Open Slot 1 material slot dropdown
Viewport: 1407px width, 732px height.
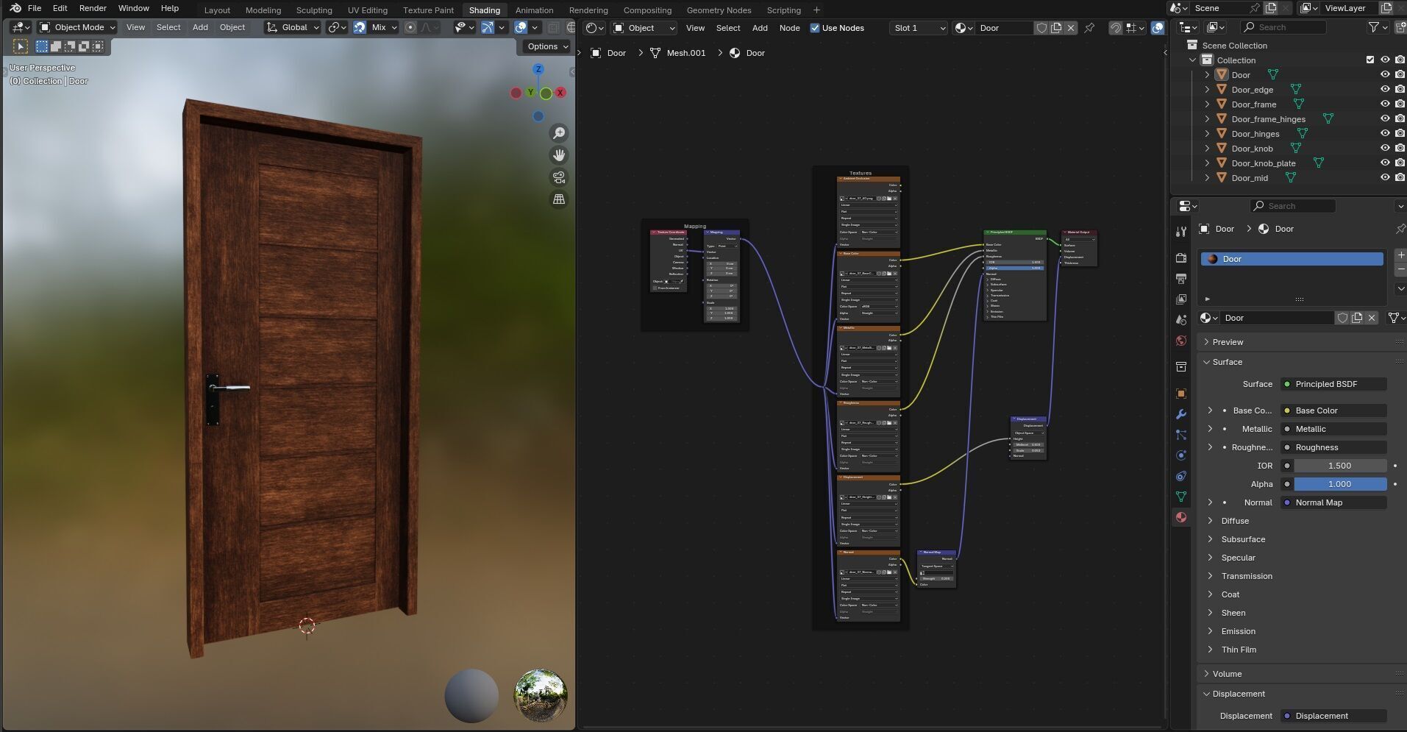[919, 28]
